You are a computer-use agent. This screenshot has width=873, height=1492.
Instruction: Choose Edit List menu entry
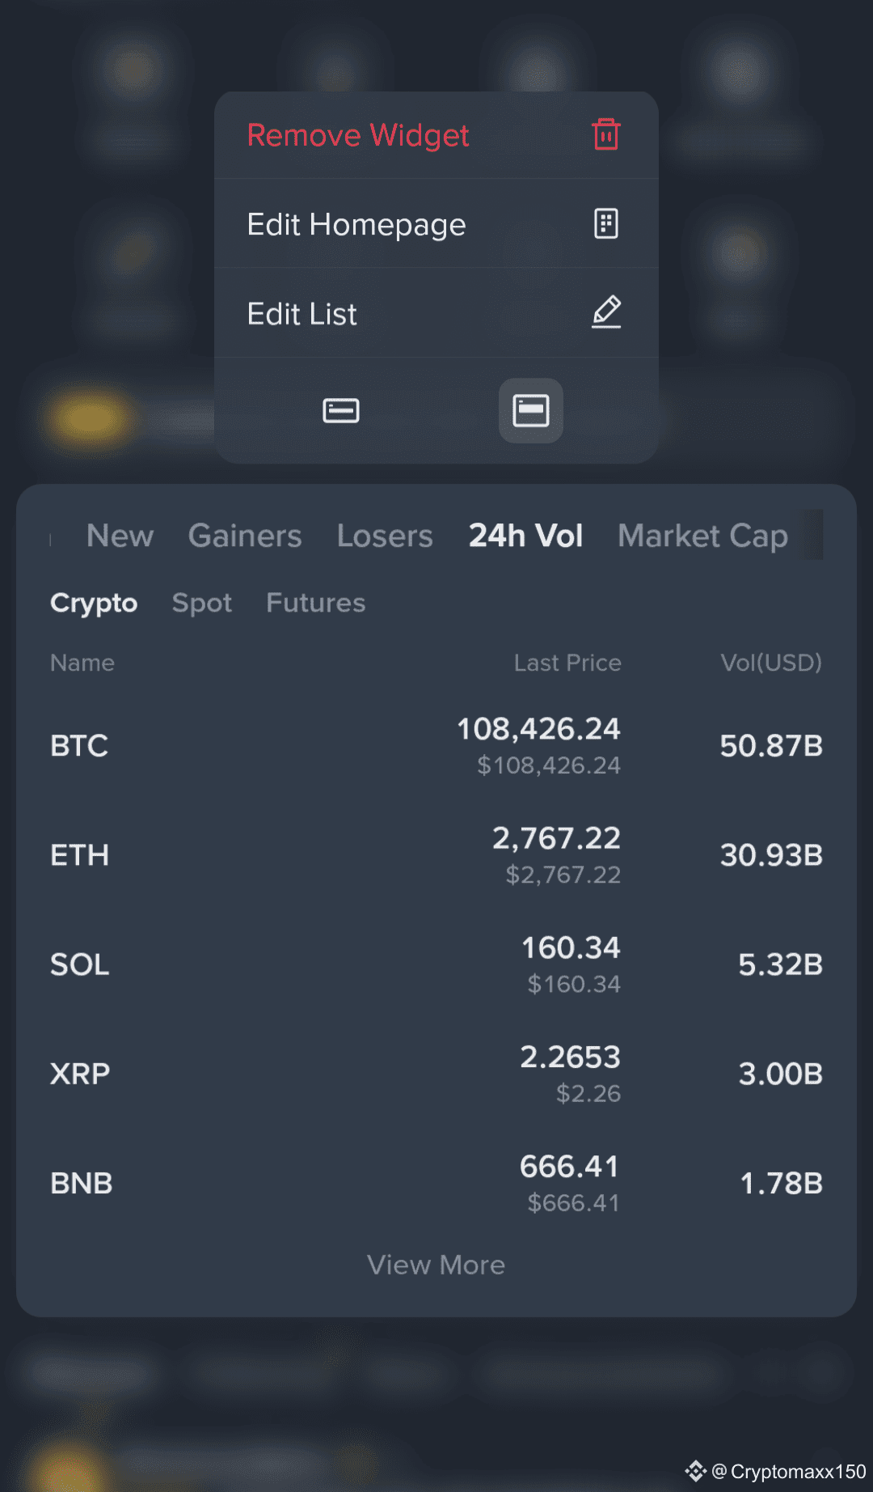(x=436, y=313)
